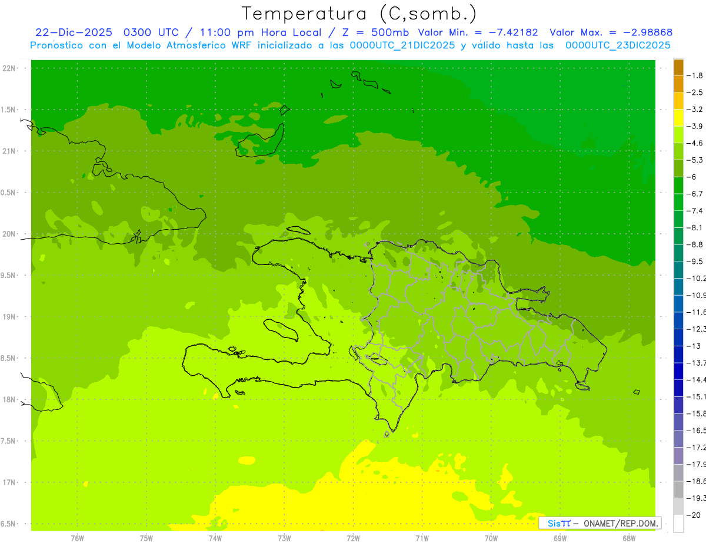The height and width of the screenshot is (546, 706).
Task: Click the '-19.3' colorbar value
Action: [697, 498]
